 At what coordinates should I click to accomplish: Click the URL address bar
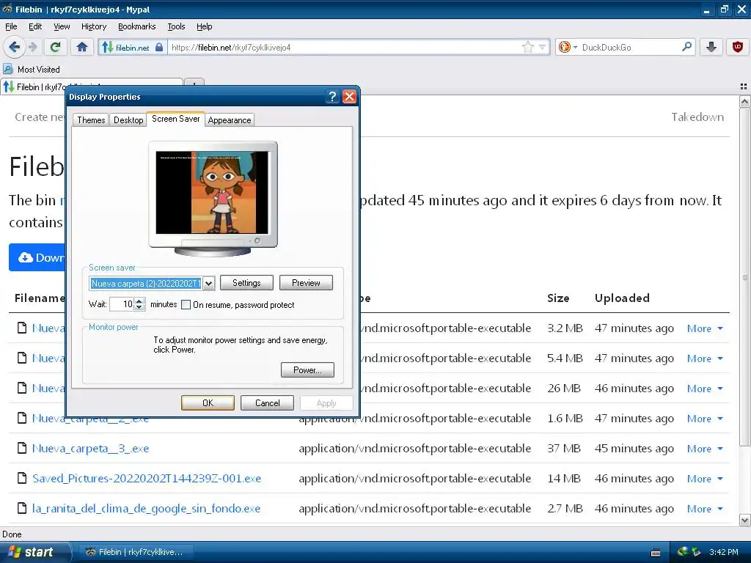(x=345, y=48)
